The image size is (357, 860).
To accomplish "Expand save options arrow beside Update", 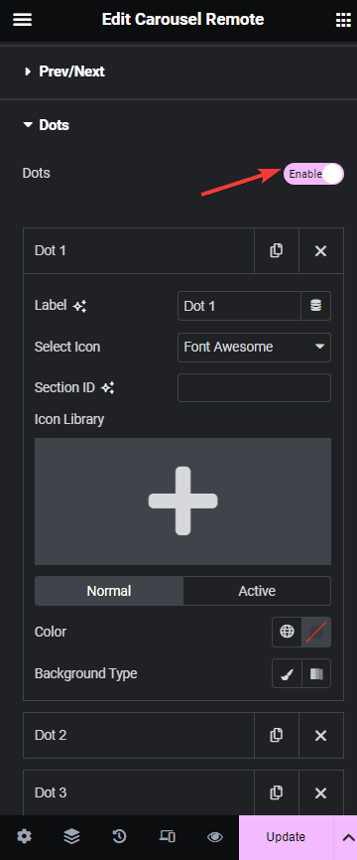I will click(x=345, y=837).
